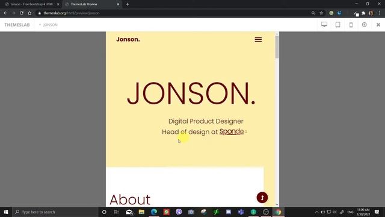Close the Jonson Free Bootstrap tab
Viewport: 385px width, 217px height.
(58, 4)
